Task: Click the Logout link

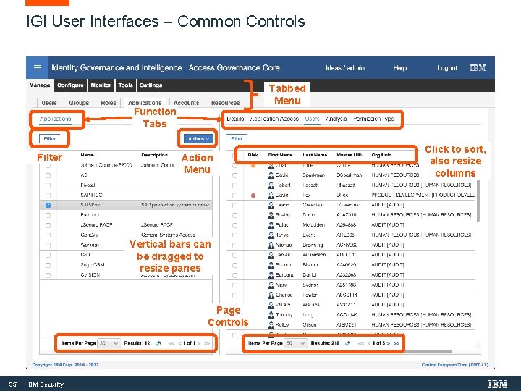Action: pyautogui.click(x=447, y=68)
